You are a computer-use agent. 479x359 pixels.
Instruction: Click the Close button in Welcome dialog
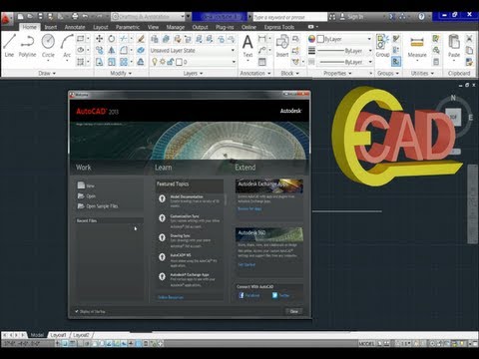click(x=294, y=311)
